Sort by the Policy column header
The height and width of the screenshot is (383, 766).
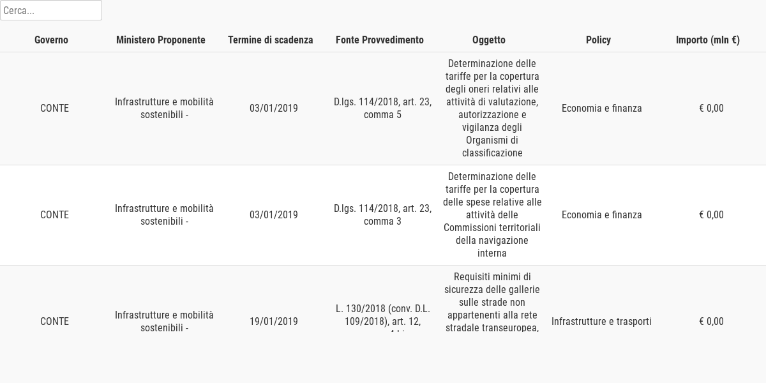598,40
